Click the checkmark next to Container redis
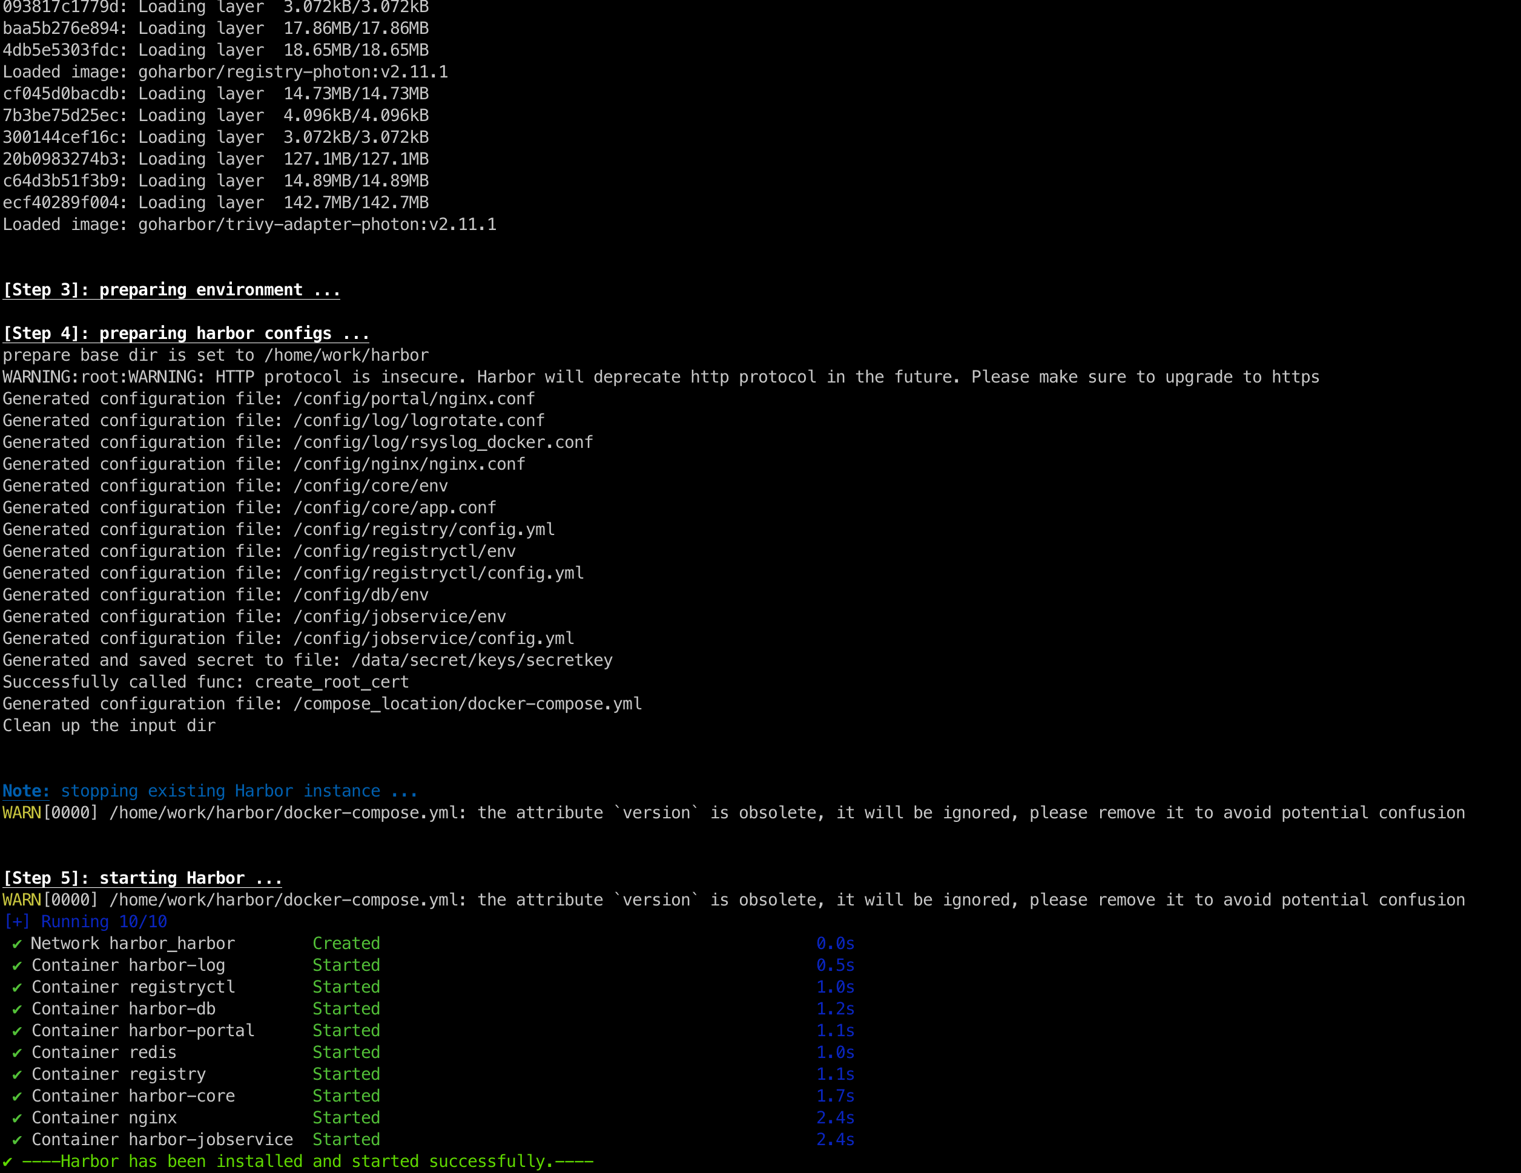The image size is (1521, 1173). (x=17, y=1053)
